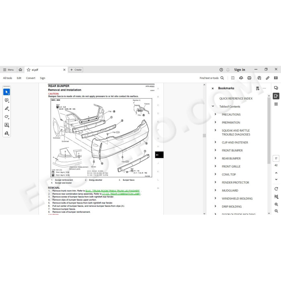Open the page thumbnails panel icon
The image size is (281, 281).
pyautogui.click(x=276, y=104)
